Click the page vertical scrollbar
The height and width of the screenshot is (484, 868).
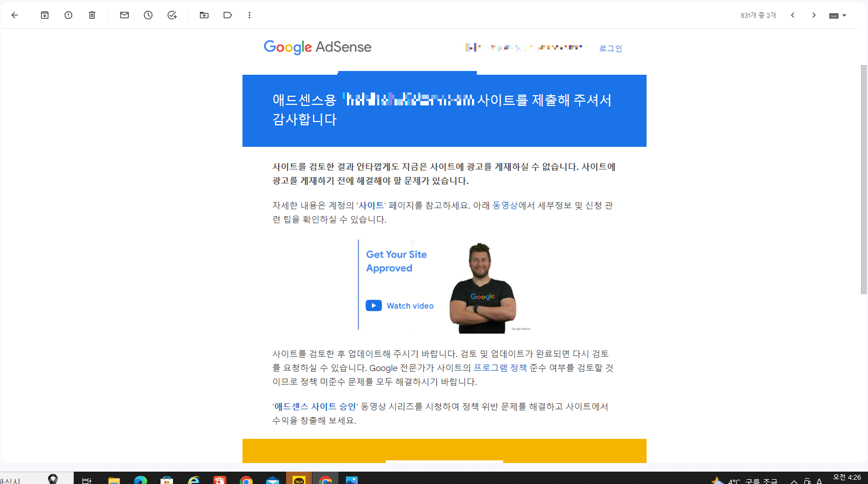click(x=864, y=180)
